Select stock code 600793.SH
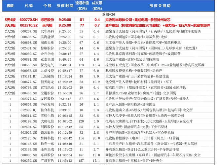 click(29, 87)
